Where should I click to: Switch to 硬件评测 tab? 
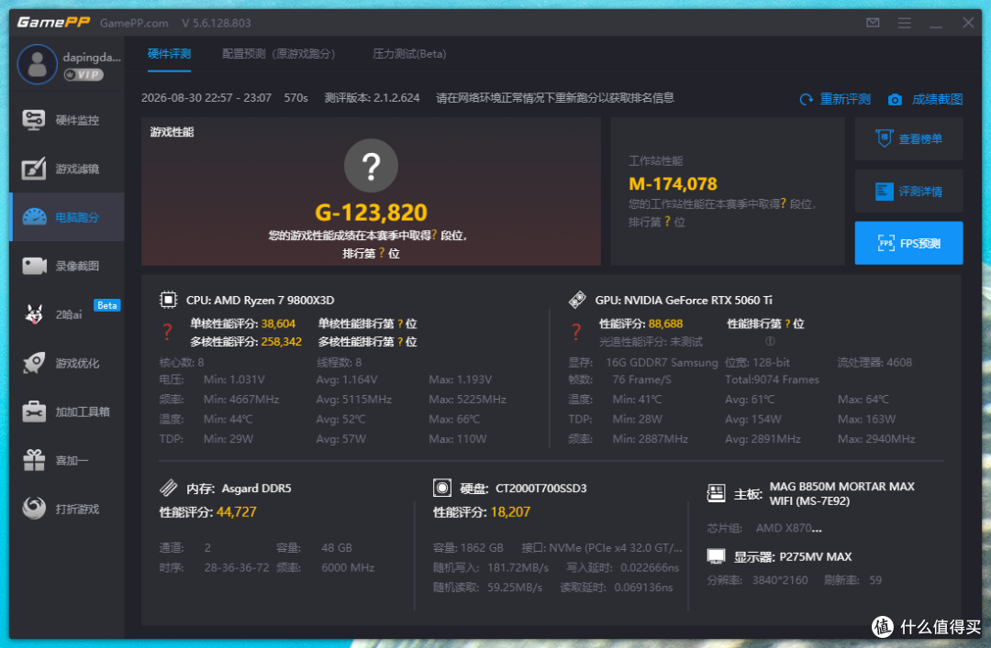point(170,54)
